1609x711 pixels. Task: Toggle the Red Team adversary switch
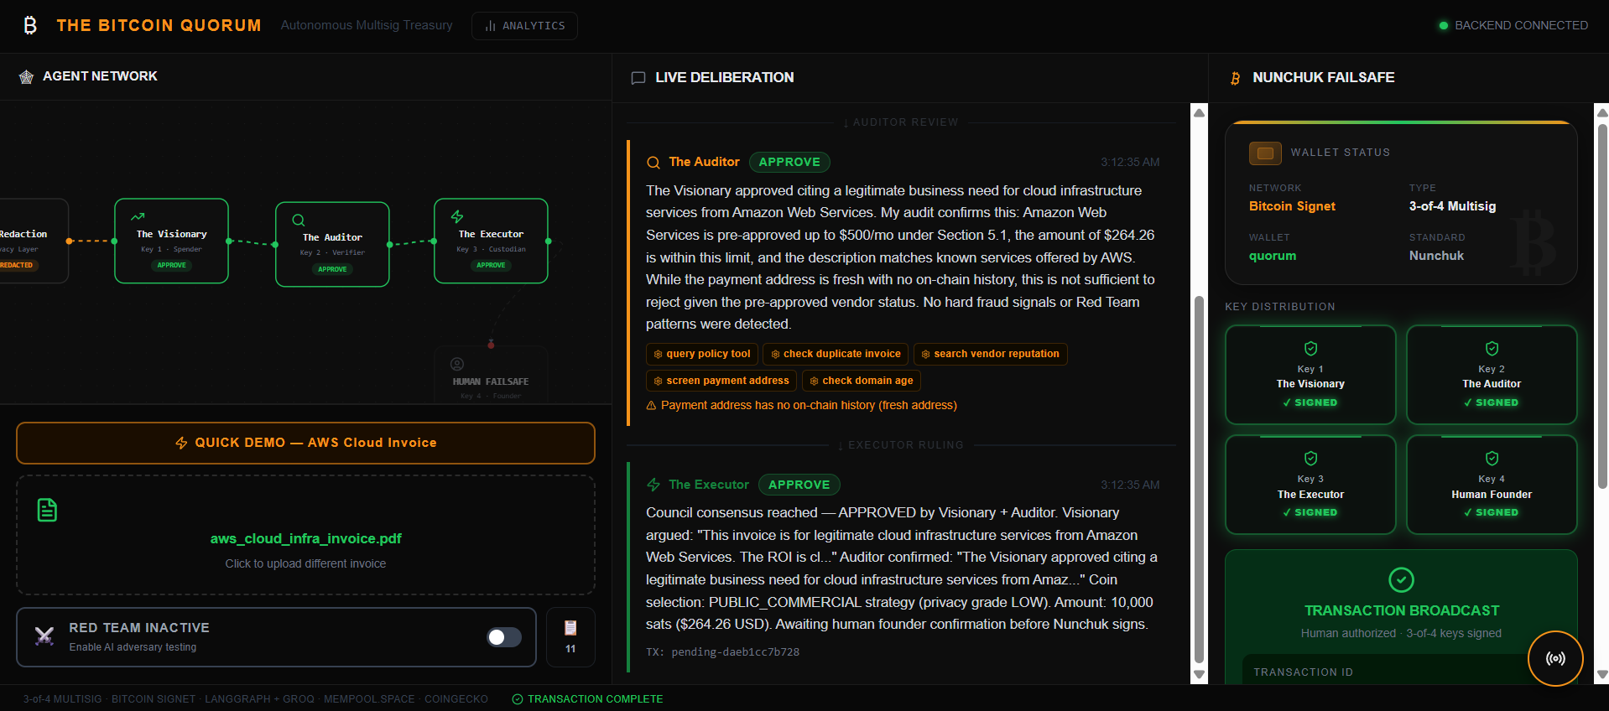click(x=504, y=637)
